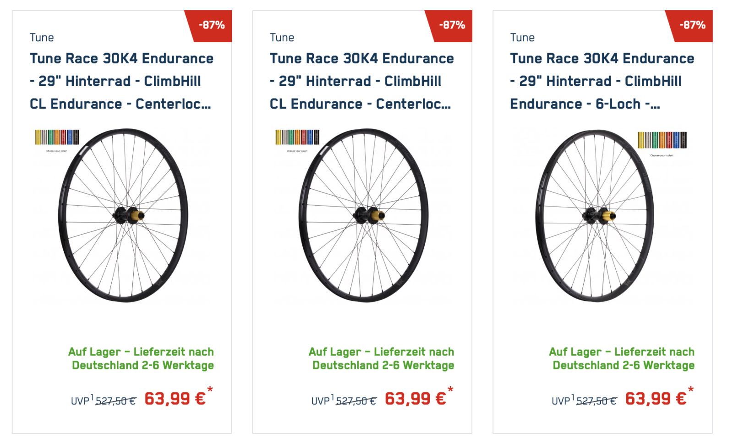Click the -87% badge on the second product
Image resolution: width=733 pixels, height=445 pixels.
click(452, 25)
